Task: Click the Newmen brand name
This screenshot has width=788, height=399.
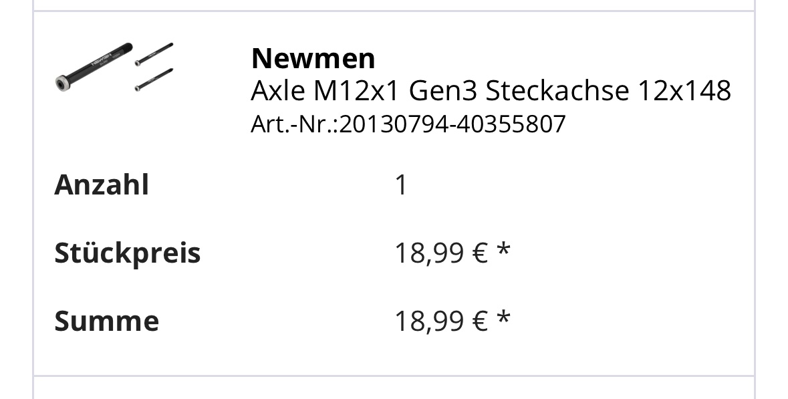Action: point(313,58)
